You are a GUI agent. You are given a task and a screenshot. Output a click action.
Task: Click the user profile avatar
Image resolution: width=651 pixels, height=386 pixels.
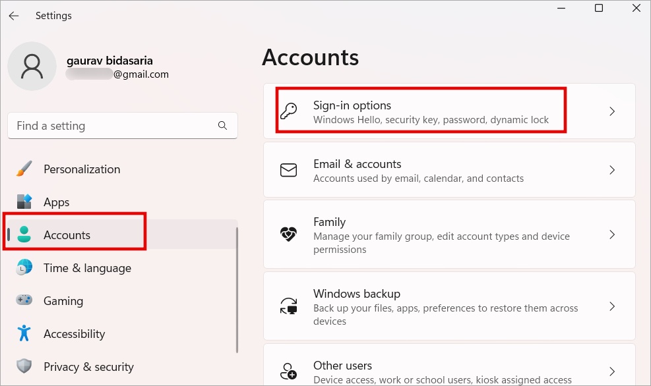coord(32,67)
